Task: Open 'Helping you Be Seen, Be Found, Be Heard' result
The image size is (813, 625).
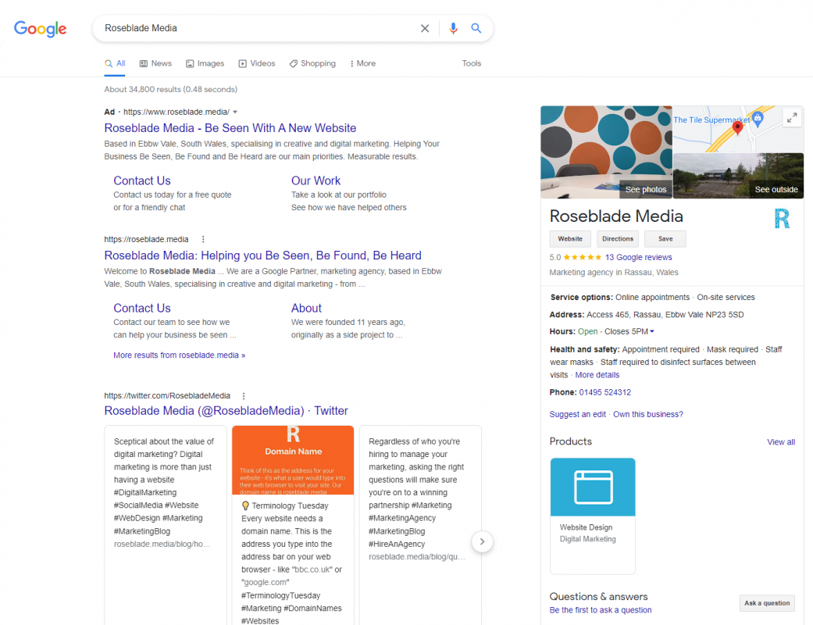Action: tap(263, 255)
